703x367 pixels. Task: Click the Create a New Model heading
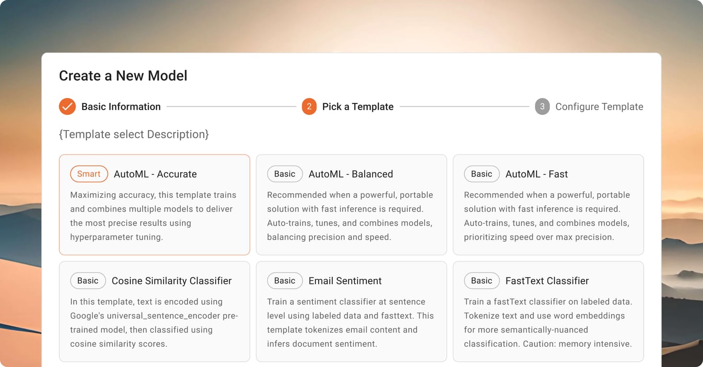coord(123,75)
